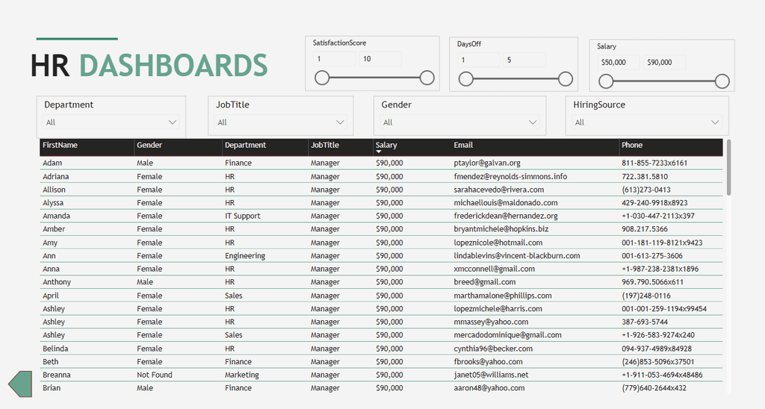Click the Alyssa name cell
The height and width of the screenshot is (409, 765).
[x=53, y=203]
